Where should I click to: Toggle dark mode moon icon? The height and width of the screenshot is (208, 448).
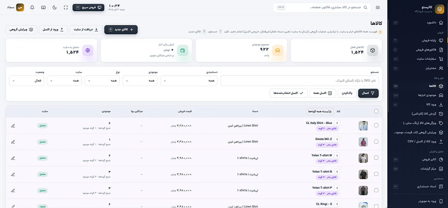click(55, 7)
